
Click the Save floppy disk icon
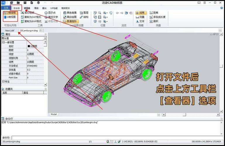tap(25, 3)
